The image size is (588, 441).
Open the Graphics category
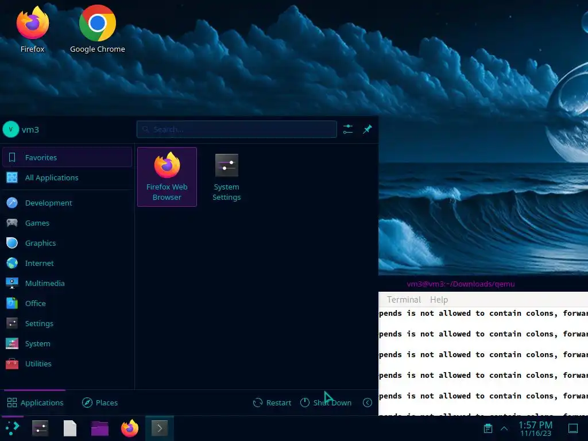coord(67,243)
